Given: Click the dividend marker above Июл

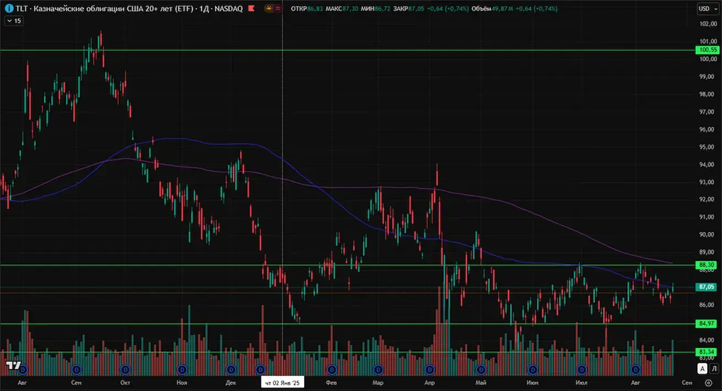Looking at the screenshot, I should tap(582, 368).
